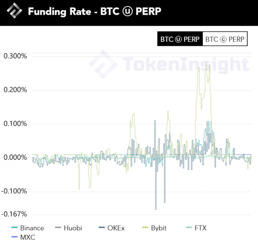
Task: Click the highest Bybit peak on chart
Action: [206, 63]
